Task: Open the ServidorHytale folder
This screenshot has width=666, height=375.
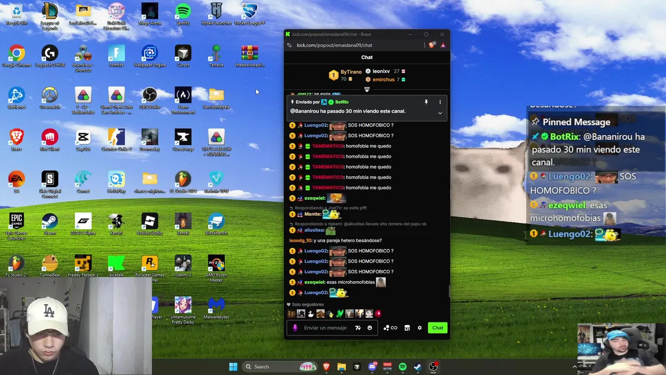Action: point(216,98)
